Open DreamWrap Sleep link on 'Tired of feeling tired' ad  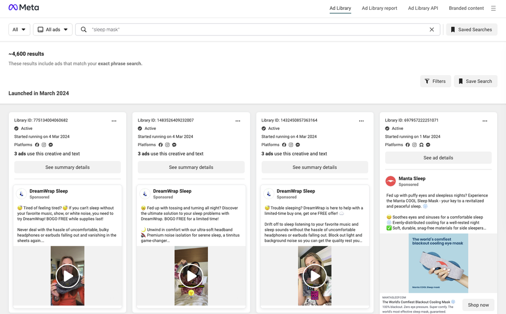(48, 191)
